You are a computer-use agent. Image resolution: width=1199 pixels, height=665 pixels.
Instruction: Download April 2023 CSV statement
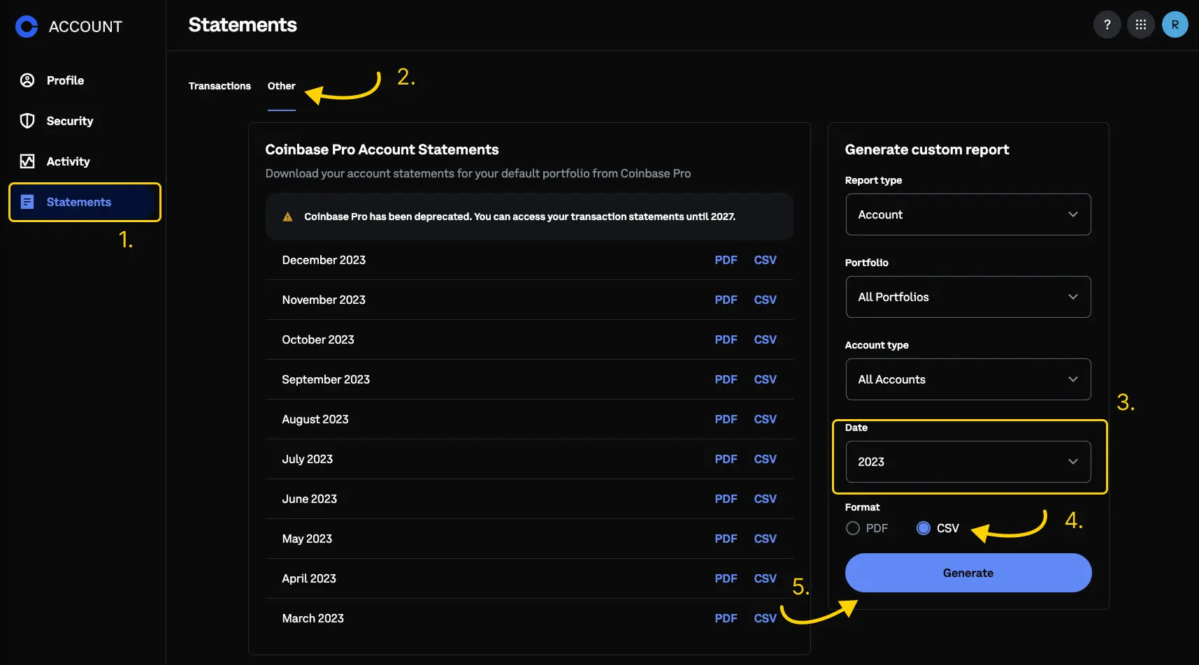click(x=765, y=578)
